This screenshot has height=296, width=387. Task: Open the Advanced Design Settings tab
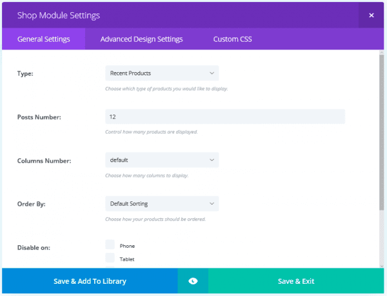[x=141, y=39]
